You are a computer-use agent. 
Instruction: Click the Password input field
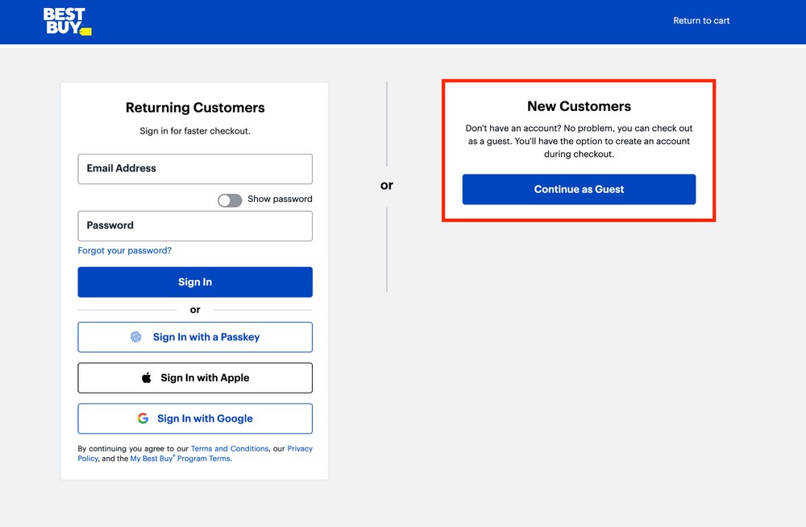click(x=194, y=226)
